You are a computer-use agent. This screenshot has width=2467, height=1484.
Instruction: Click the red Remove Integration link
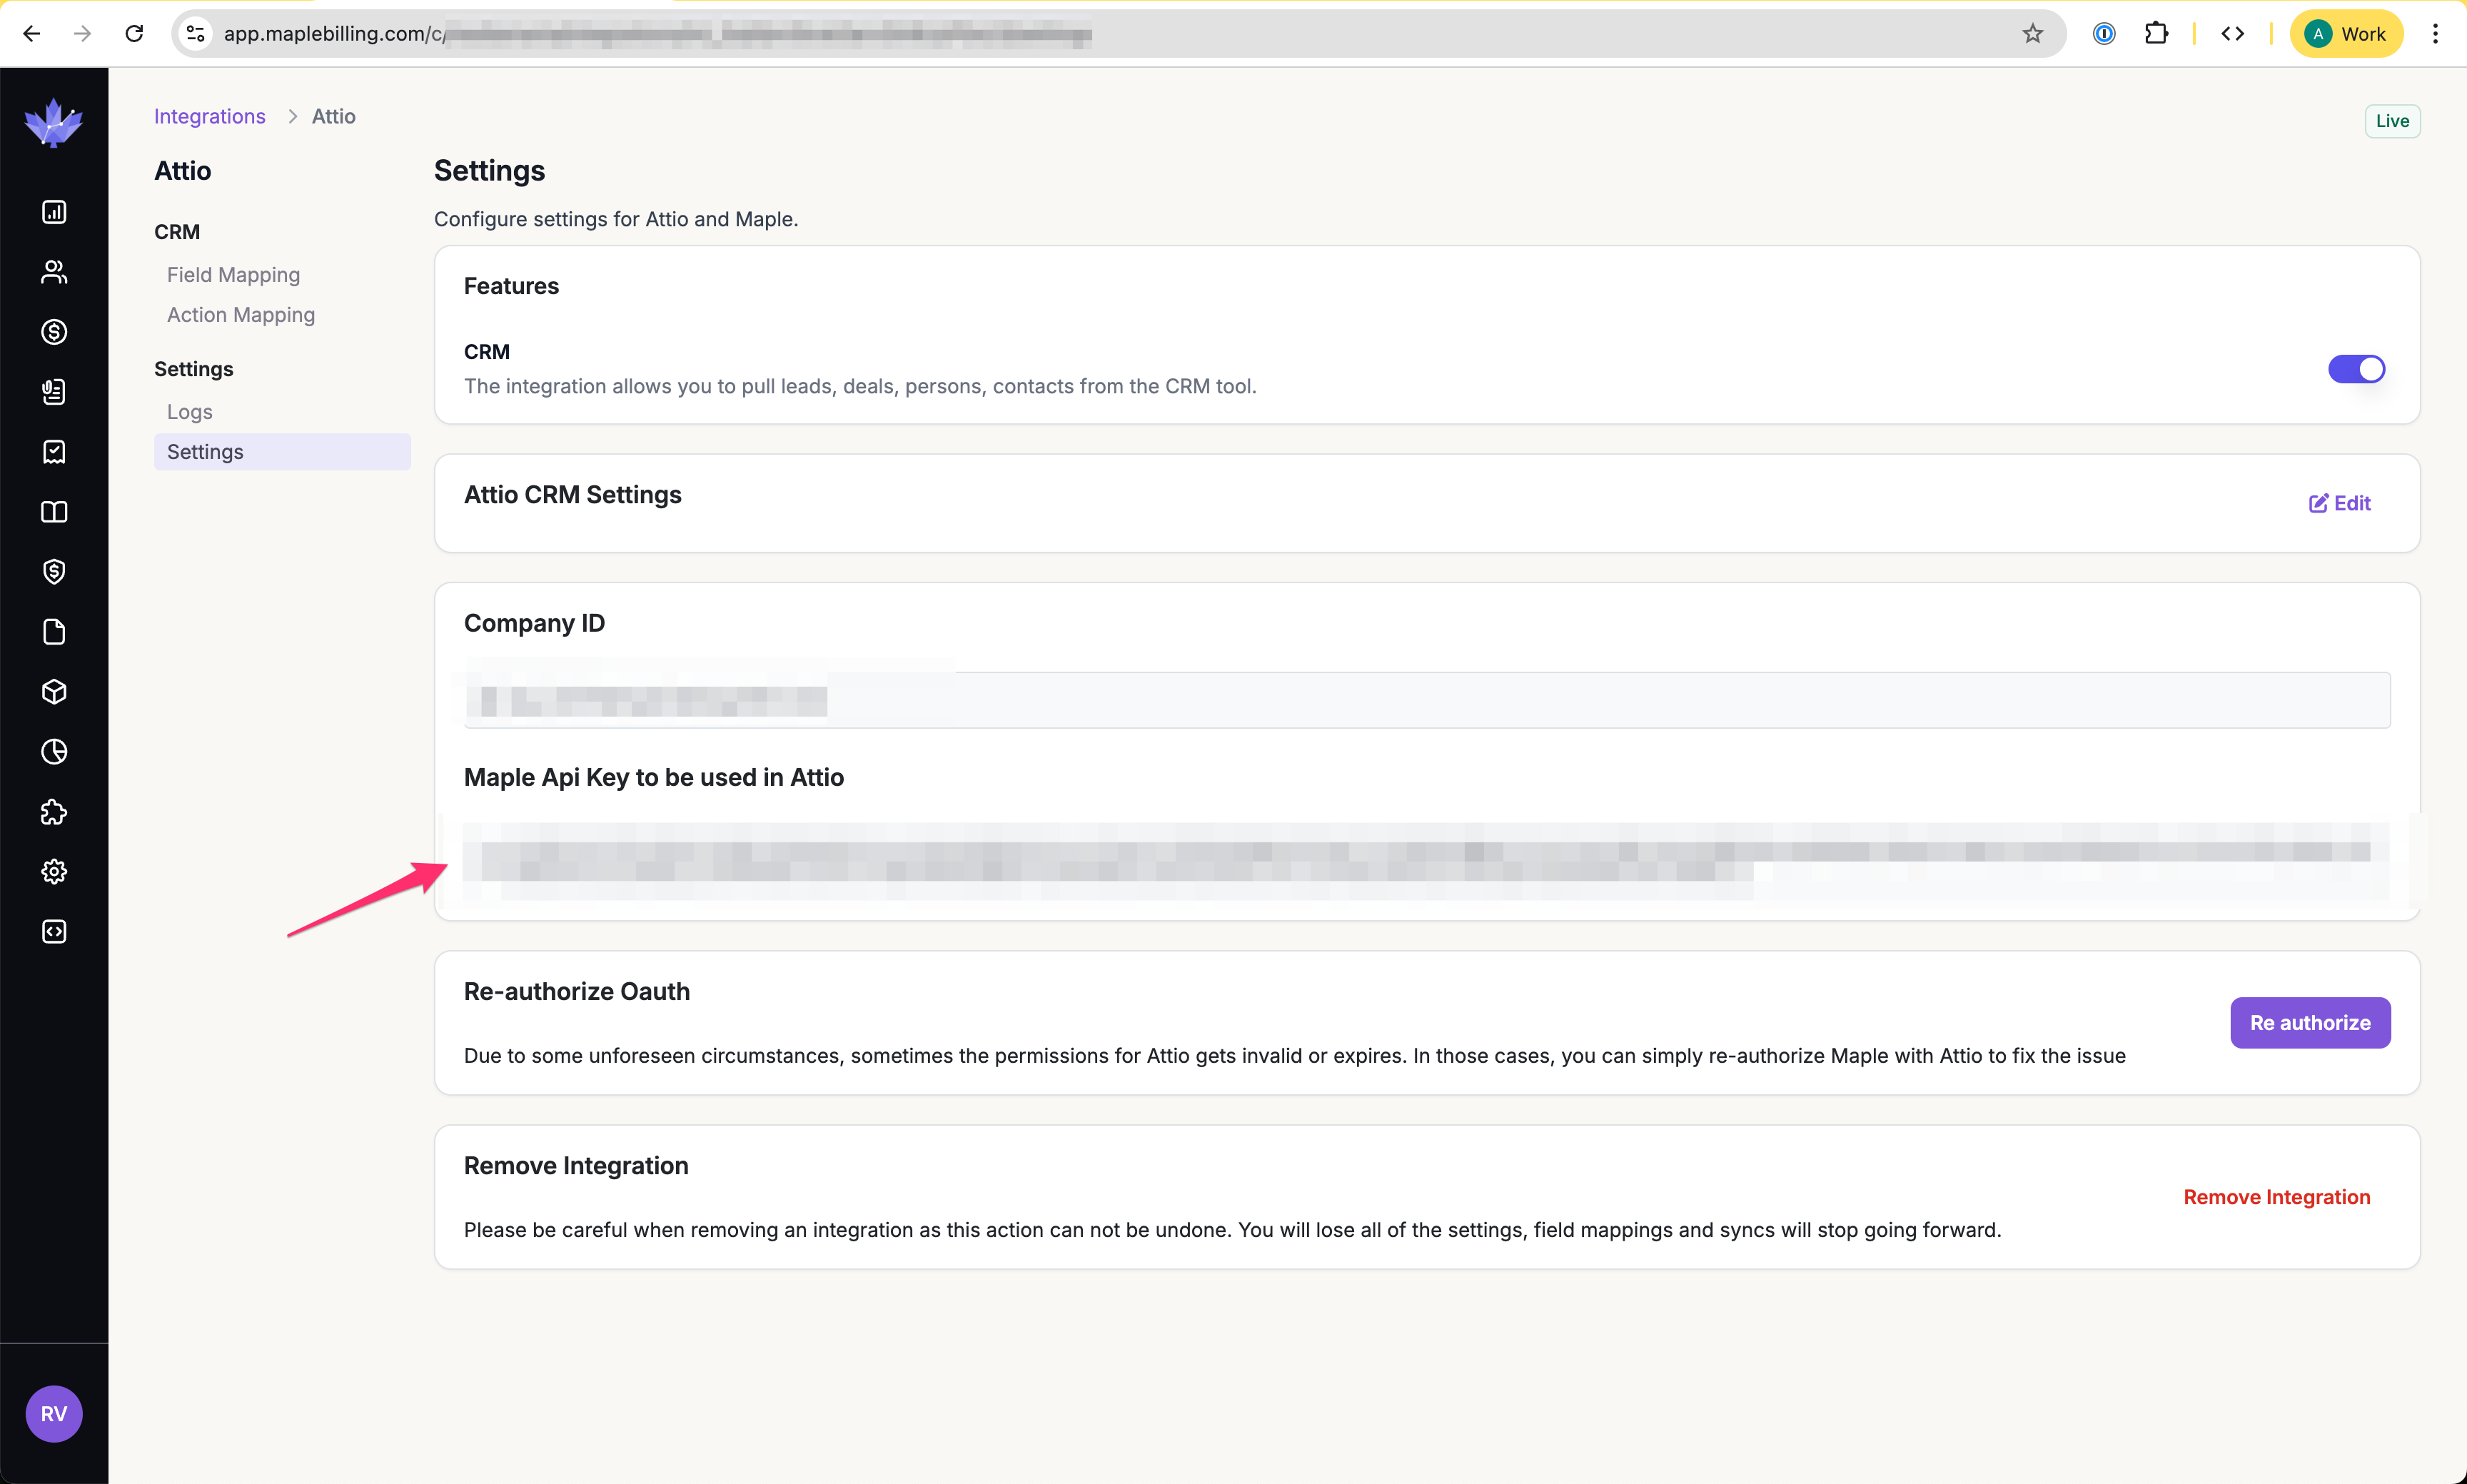coord(2276,1197)
